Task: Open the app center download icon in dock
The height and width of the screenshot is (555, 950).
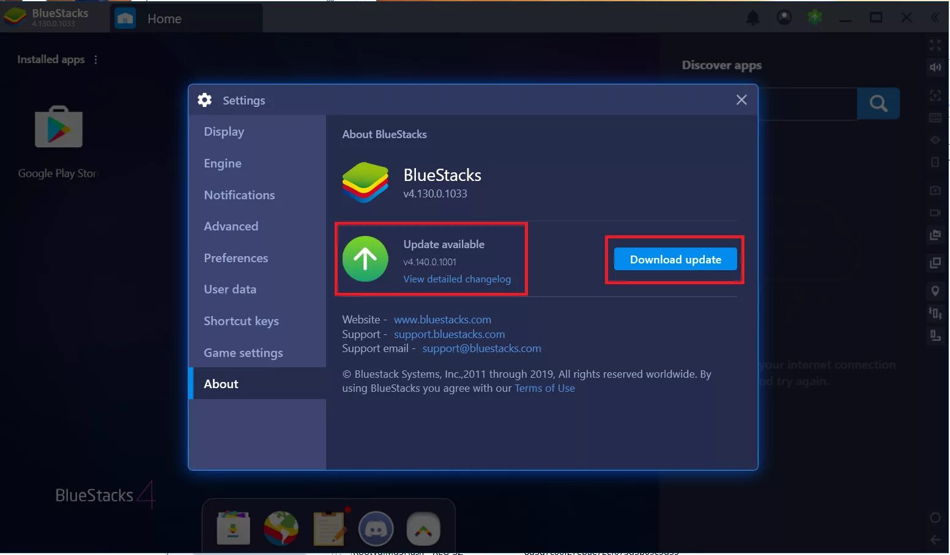Action: [x=234, y=527]
